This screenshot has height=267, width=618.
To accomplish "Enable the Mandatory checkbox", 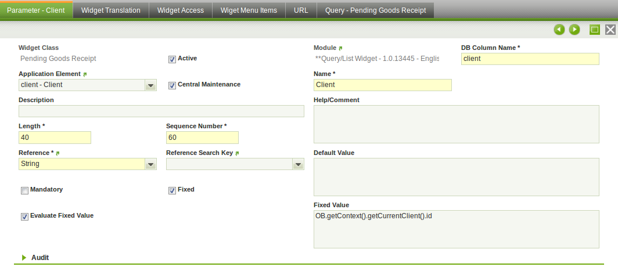I will 24,190.
